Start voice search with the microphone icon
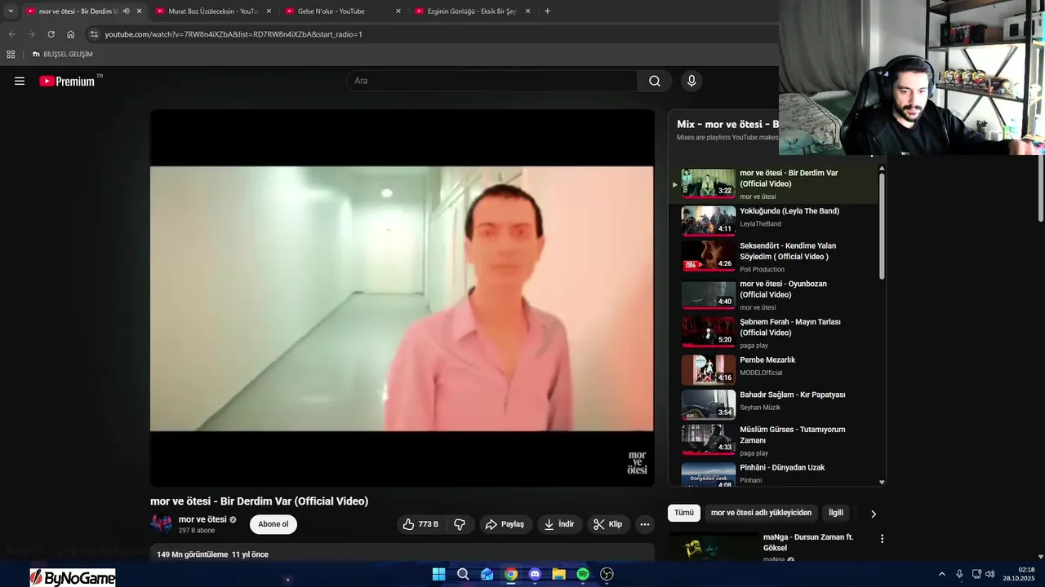 pyautogui.click(x=691, y=81)
